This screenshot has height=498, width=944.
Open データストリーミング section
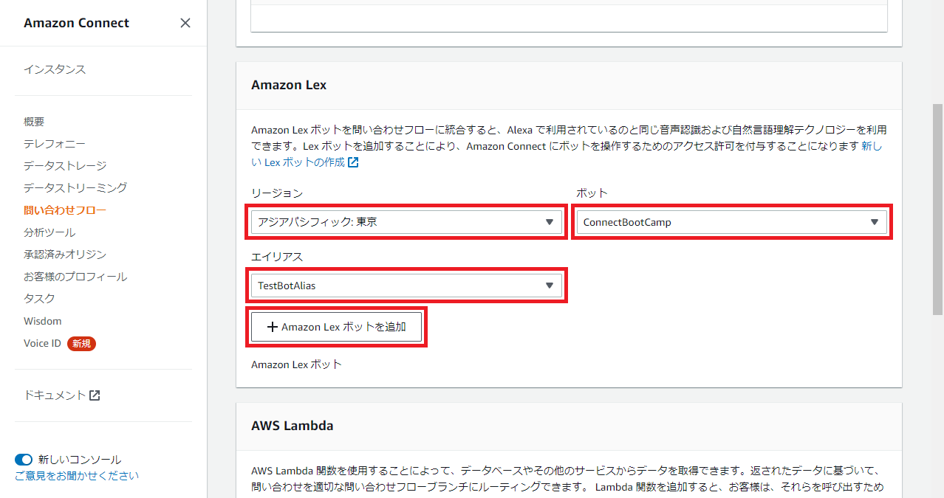coord(75,188)
